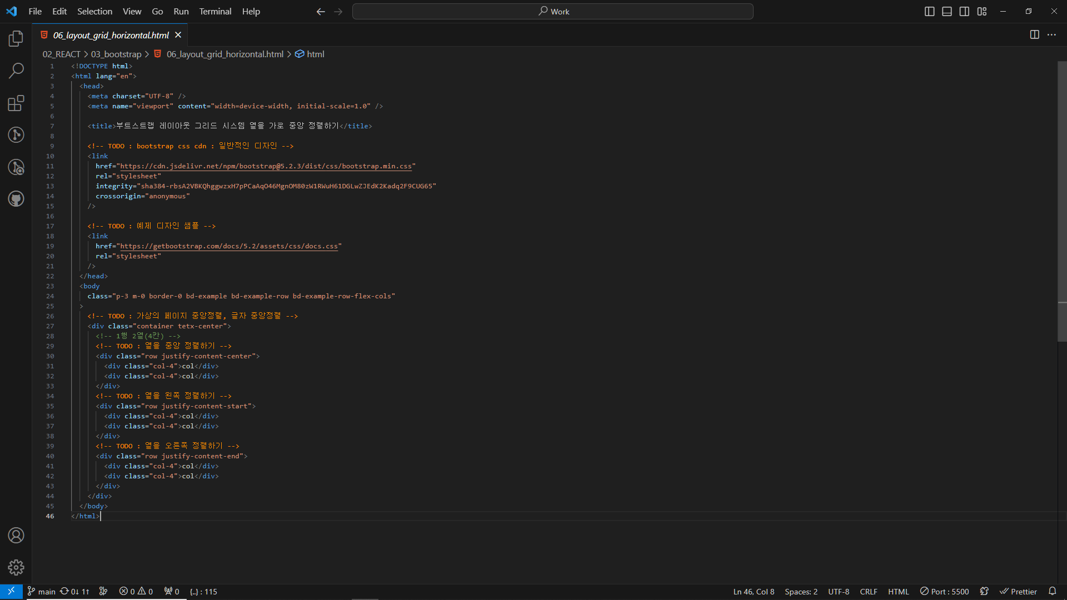
Task: Open the HTML language mode selector
Action: click(x=898, y=591)
